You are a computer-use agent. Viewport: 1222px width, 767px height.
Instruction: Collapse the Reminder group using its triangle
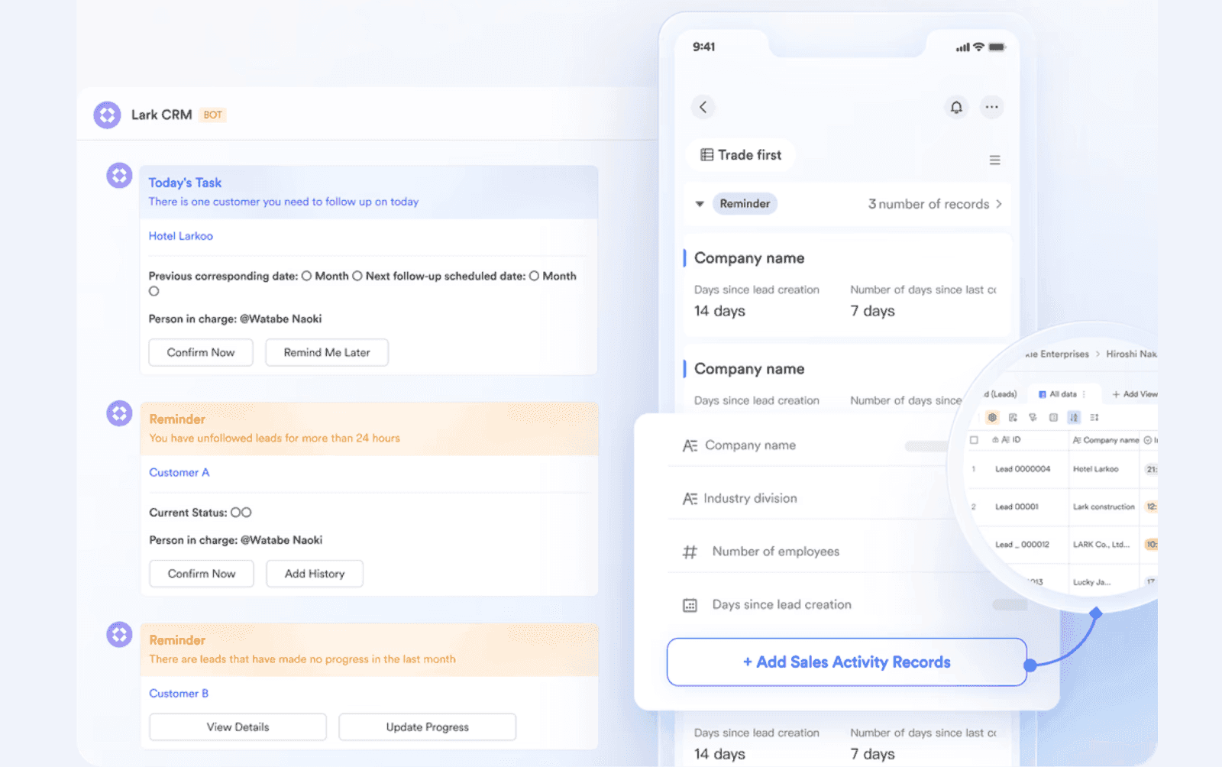[700, 203]
